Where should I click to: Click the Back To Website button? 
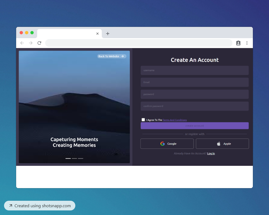click(x=111, y=56)
